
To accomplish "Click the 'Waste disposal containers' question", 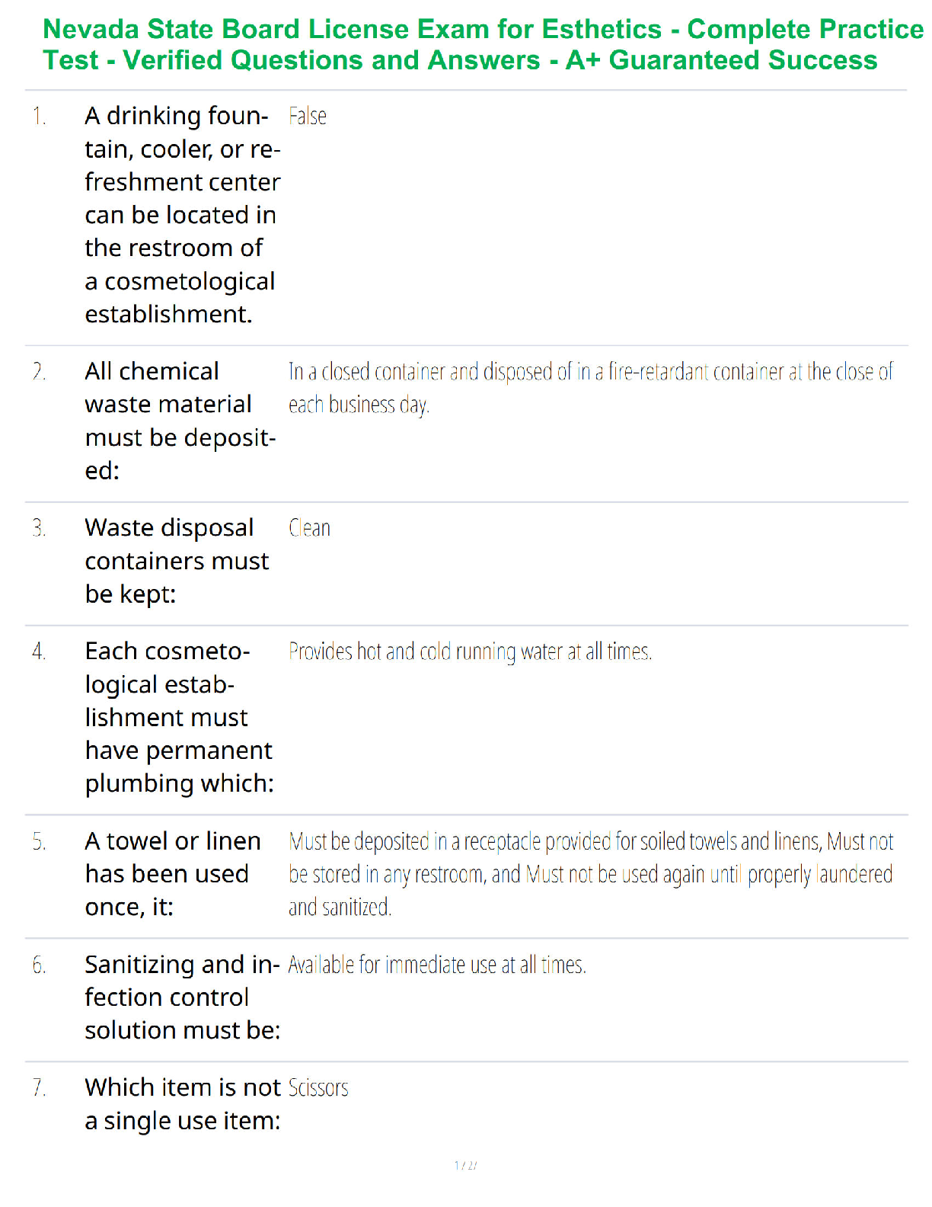I will (x=177, y=561).
